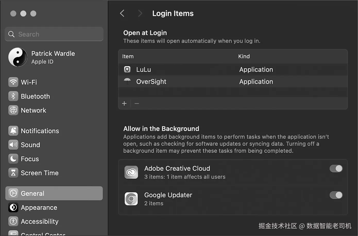Go back with the left chevron

(122, 13)
